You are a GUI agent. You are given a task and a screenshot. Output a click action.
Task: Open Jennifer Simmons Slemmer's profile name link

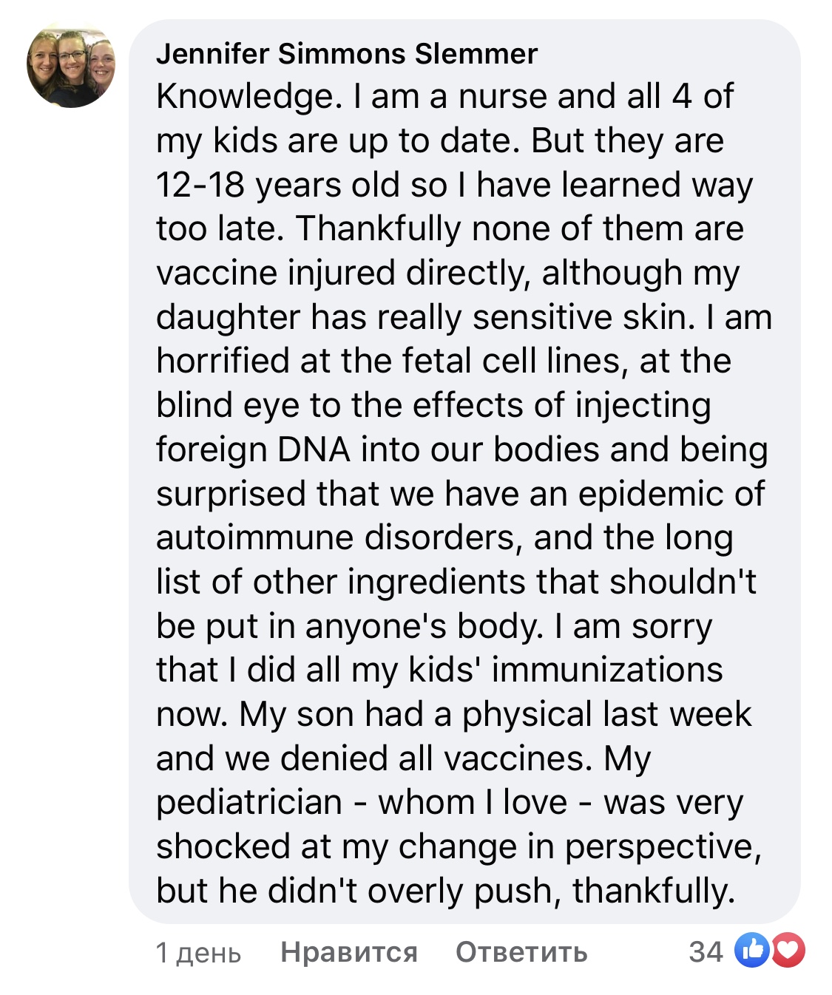[x=347, y=54]
